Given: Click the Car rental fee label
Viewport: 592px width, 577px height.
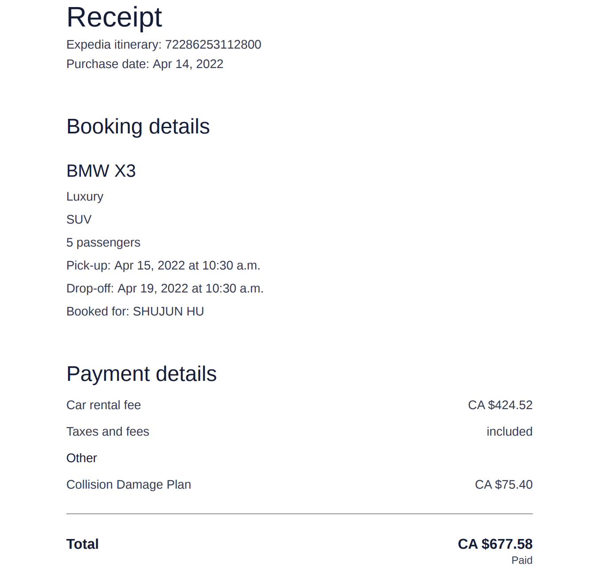Looking at the screenshot, I should [x=103, y=405].
